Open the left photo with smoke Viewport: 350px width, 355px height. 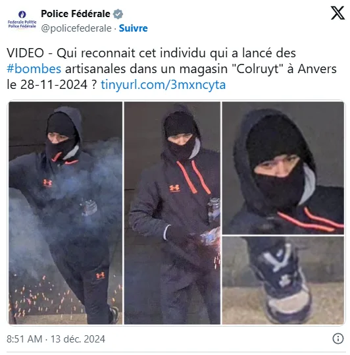coord(65,213)
